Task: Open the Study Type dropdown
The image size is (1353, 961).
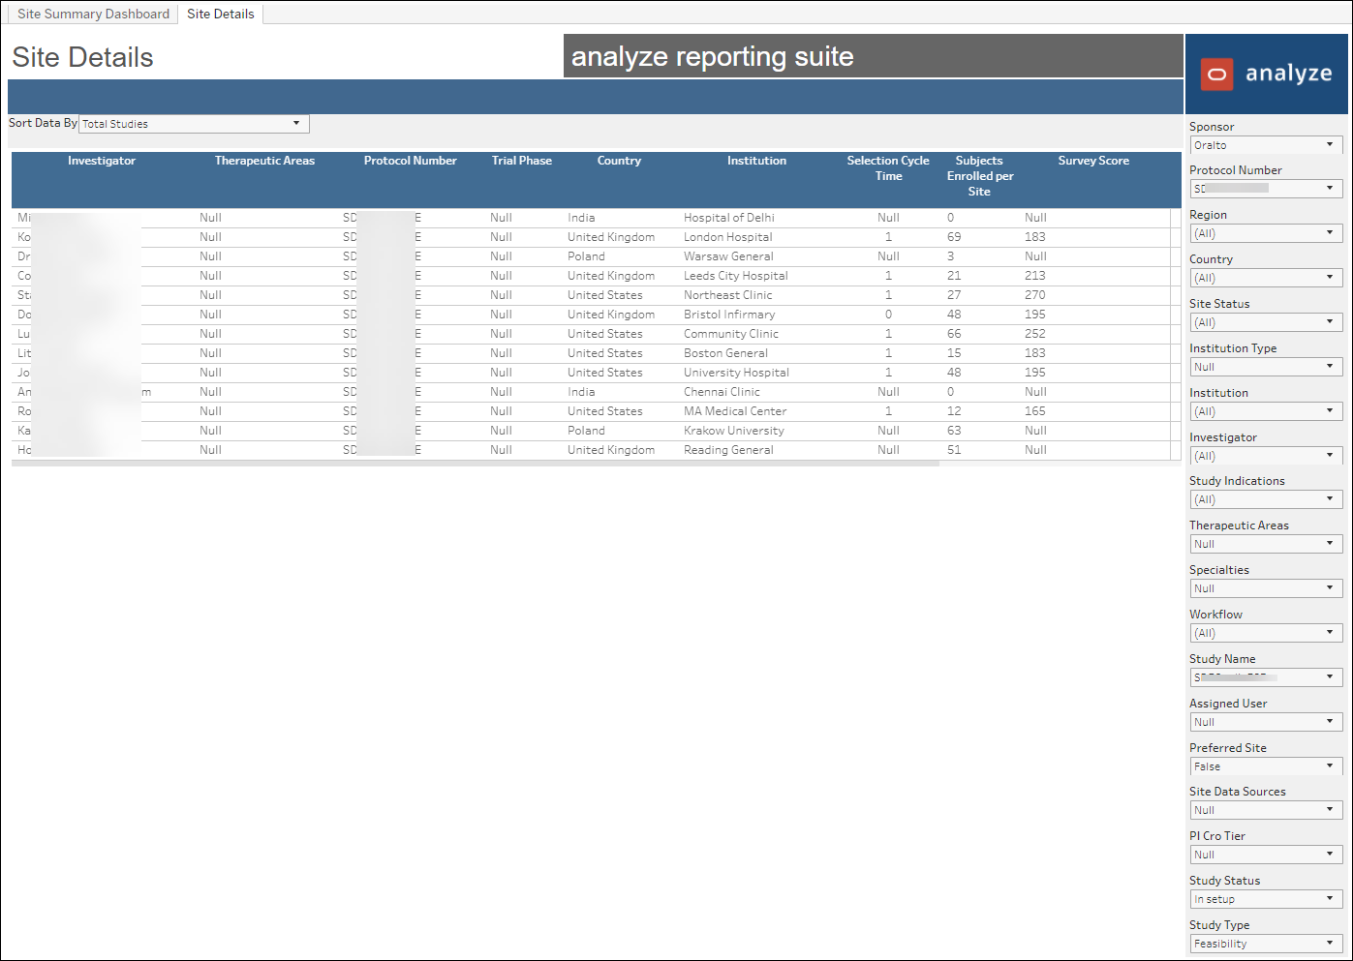Action: 1266,944
